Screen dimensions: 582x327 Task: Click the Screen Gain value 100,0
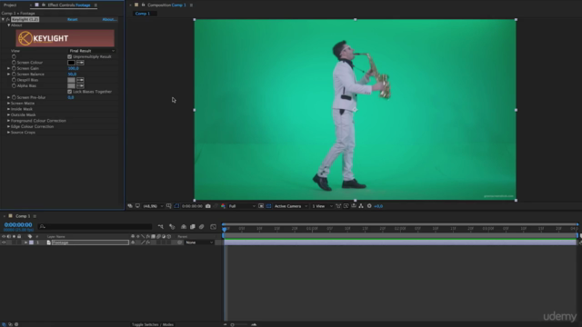(x=73, y=69)
